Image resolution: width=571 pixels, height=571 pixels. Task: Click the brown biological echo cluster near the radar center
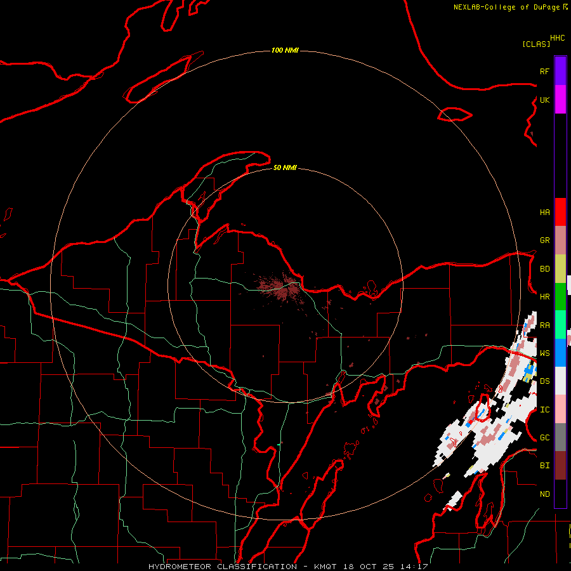pyautogui.click(x=280, y=287)
